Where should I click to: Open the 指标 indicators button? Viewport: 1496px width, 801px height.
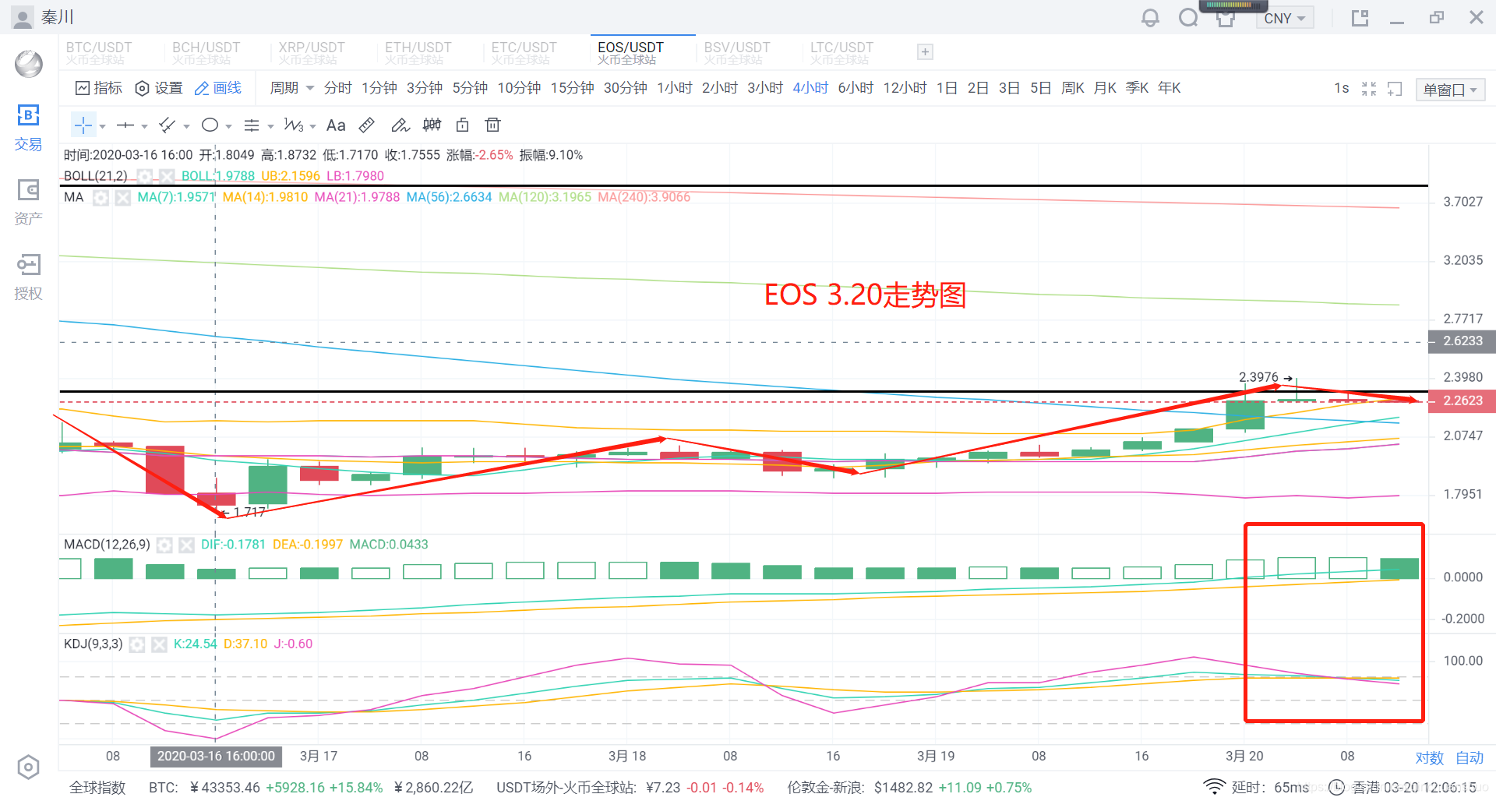point(99,88)
